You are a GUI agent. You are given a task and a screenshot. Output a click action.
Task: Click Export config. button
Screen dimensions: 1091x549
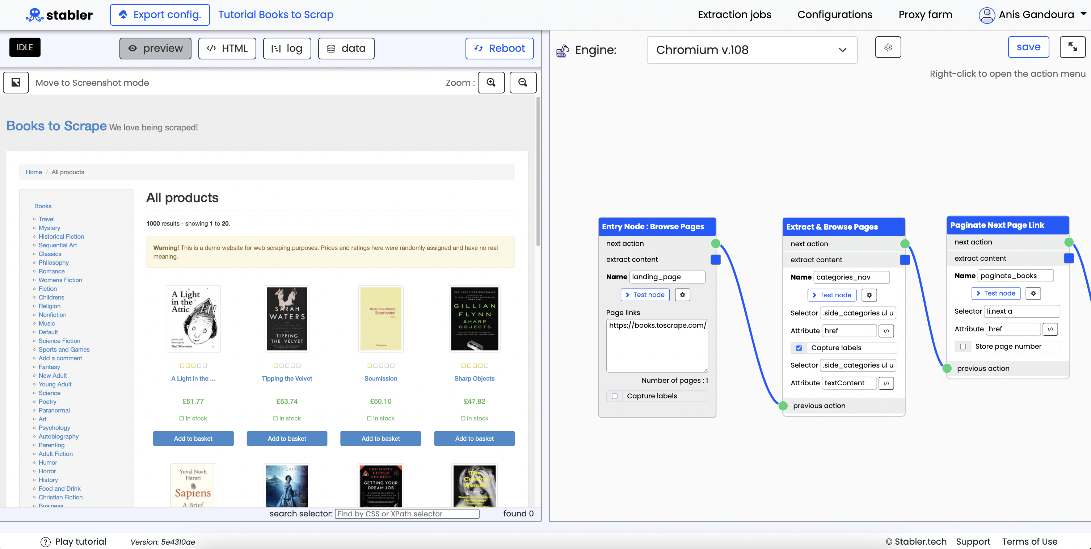click(x=160, y=15)
